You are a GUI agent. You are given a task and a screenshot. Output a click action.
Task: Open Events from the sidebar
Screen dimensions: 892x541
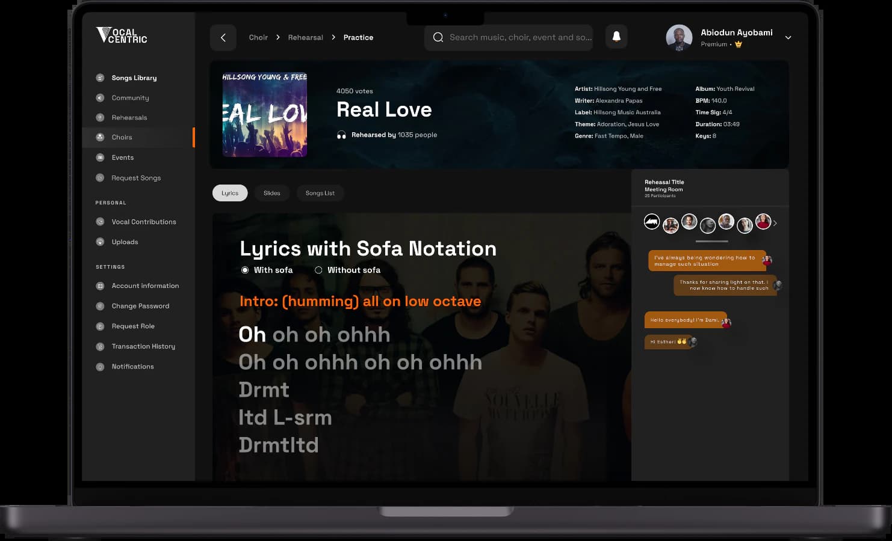coord(123,157)
